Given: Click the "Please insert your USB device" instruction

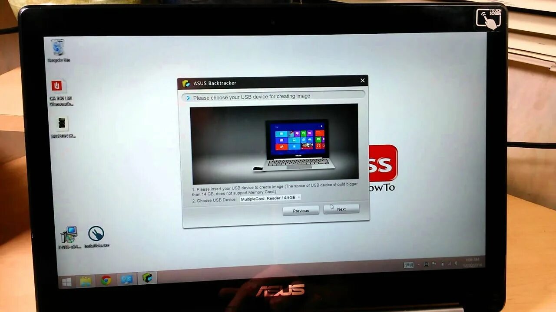Looking at the screenshot, I should coord(275,189).
